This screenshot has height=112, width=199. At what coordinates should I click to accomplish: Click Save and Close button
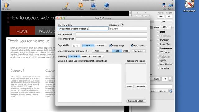(136, 101)
